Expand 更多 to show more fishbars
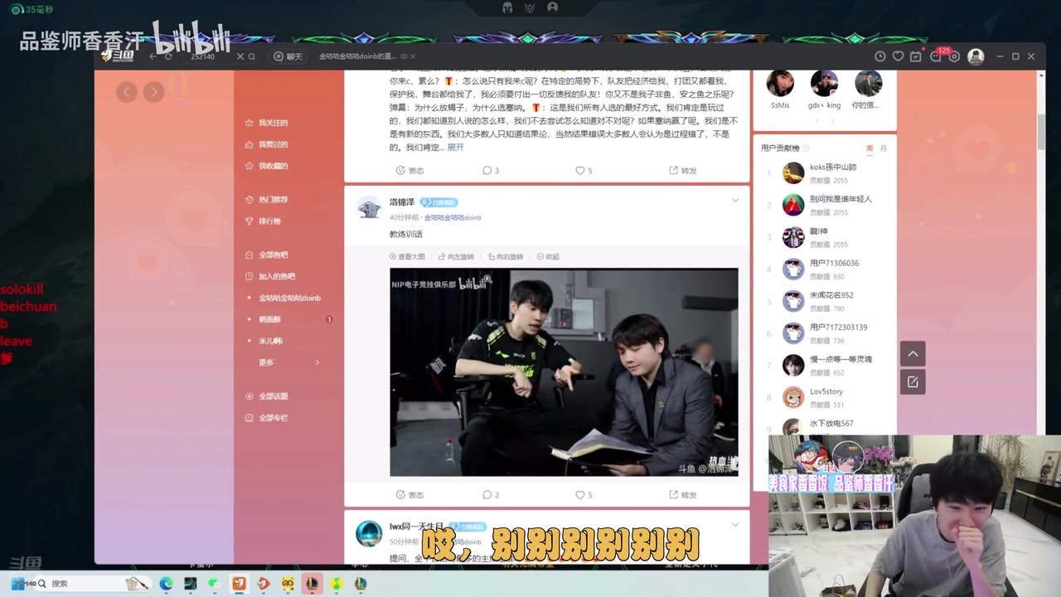Screen dimensions: 1061x597 tap(265, 362)
